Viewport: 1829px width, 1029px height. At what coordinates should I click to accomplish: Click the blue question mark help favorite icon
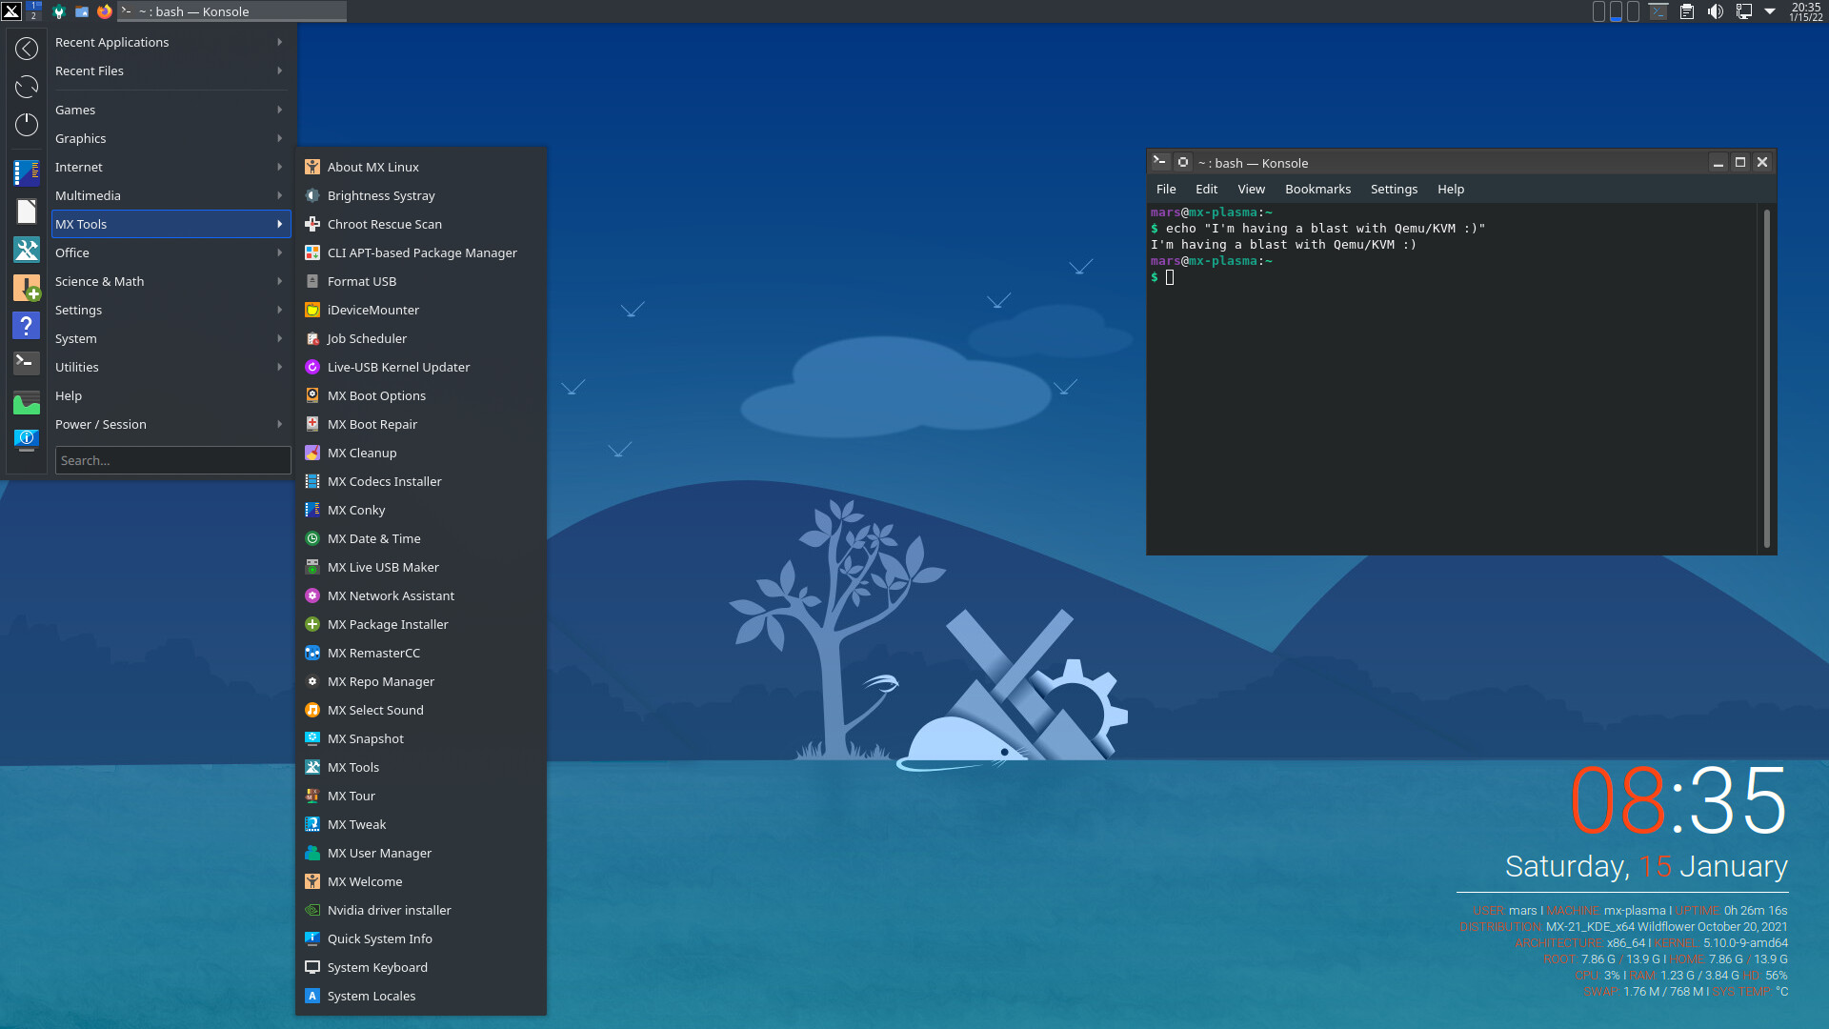pyautogui.click(x=27, y=326)
